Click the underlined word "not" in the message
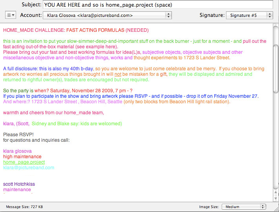 pyautogui.click(x=118, y=74)
